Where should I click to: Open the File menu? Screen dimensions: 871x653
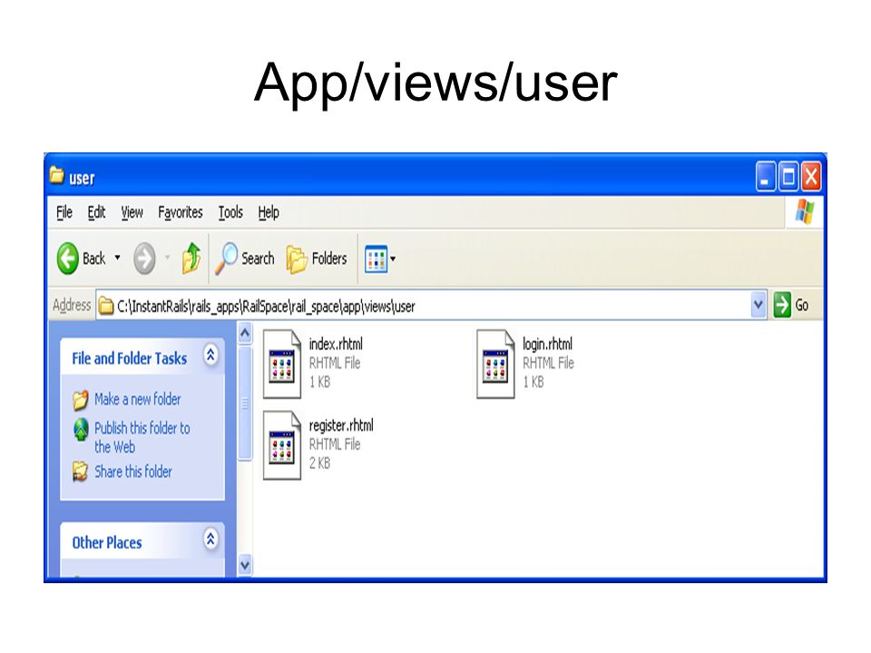64,212
